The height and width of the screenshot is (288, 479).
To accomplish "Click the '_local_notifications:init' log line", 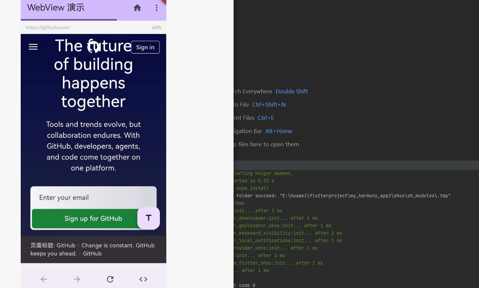I will pyautogui.click(x=288, y=240).
